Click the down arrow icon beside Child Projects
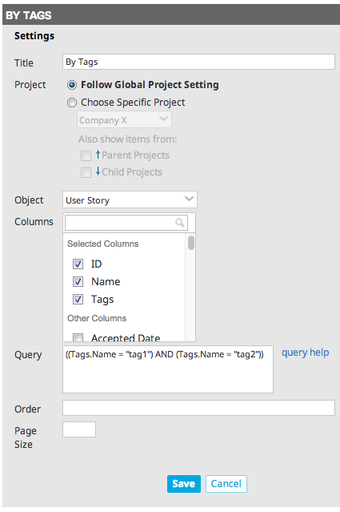The width and height of the screenshot is (340, 512). tap(98, 171)
